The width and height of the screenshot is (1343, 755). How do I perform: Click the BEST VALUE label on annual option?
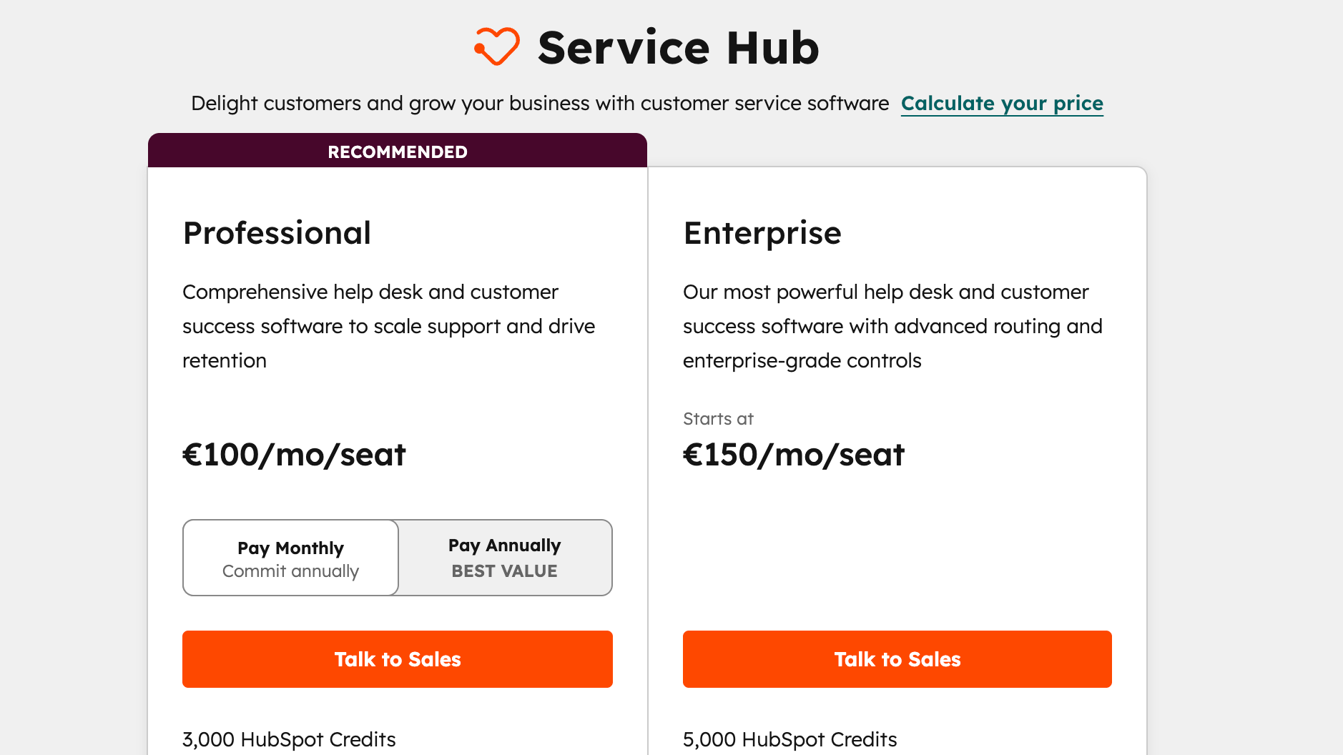pos(504,571)
